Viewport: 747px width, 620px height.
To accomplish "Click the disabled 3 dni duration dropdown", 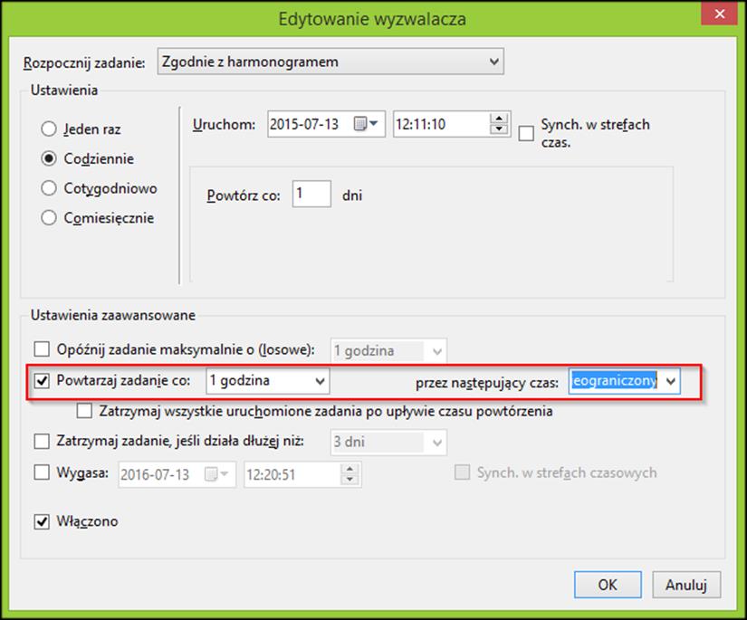I will (x=388, y=443).
